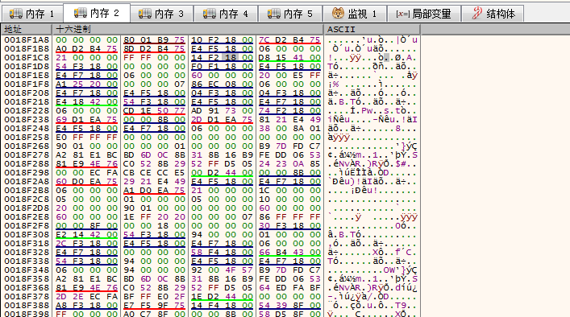Click hex value F0 F1 18 00
The image size is (570, 317).
click(x=222, y=66)
